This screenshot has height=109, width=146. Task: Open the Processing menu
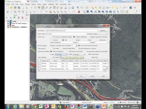pyautogui.click(x=63, y=4)
